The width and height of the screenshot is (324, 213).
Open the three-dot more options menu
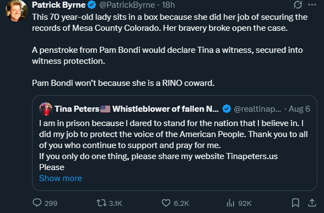312,5
